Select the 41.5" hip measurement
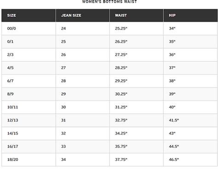This screenshot has height=169, width=218. [x=174, y=120]
